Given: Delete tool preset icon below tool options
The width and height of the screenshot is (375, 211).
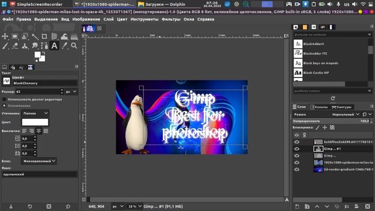Looking at the screenshot, I should coord(49,206).
